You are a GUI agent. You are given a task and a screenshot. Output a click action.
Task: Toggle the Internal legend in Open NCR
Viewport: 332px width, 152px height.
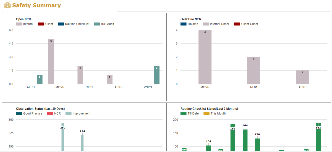[25, 24]
